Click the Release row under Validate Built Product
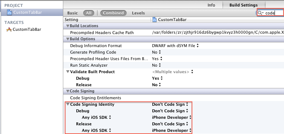 (84, 85)
